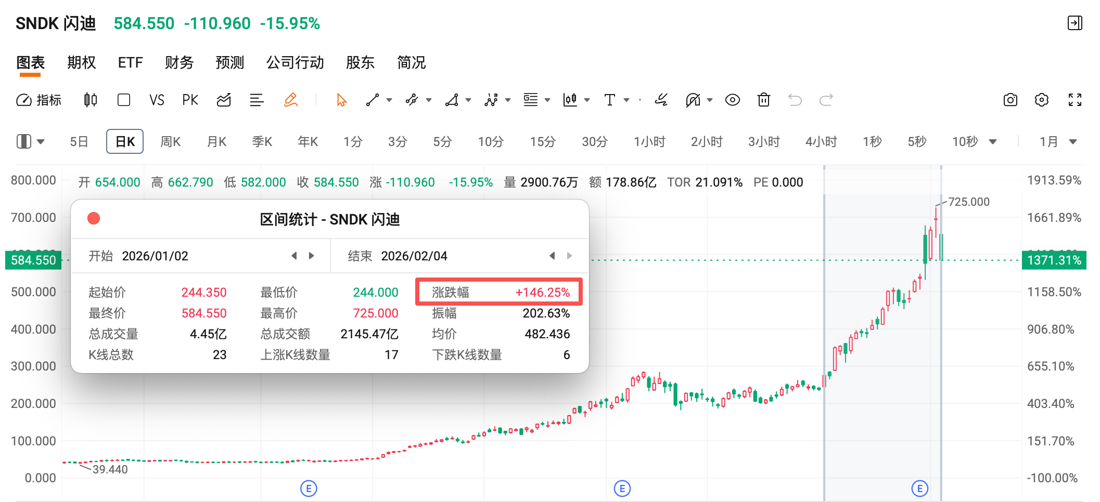Open the 股东 tab
The image size is (1100, 502).
click(361, 63)
